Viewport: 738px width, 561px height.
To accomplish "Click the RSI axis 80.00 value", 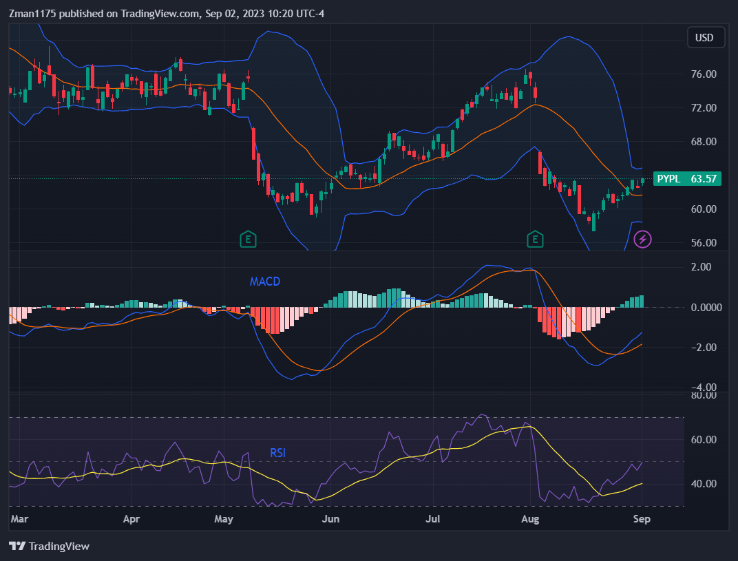I will click(704, 395).
